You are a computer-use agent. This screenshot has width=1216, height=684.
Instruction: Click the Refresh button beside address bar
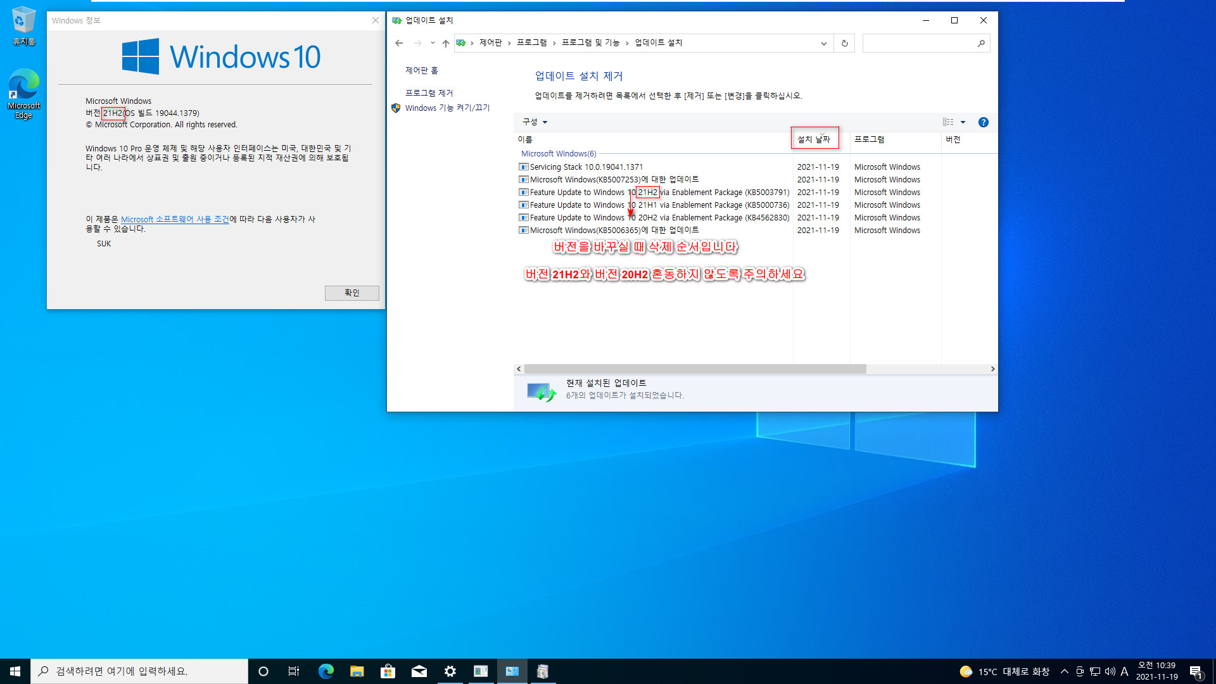(x=844, y=43)
